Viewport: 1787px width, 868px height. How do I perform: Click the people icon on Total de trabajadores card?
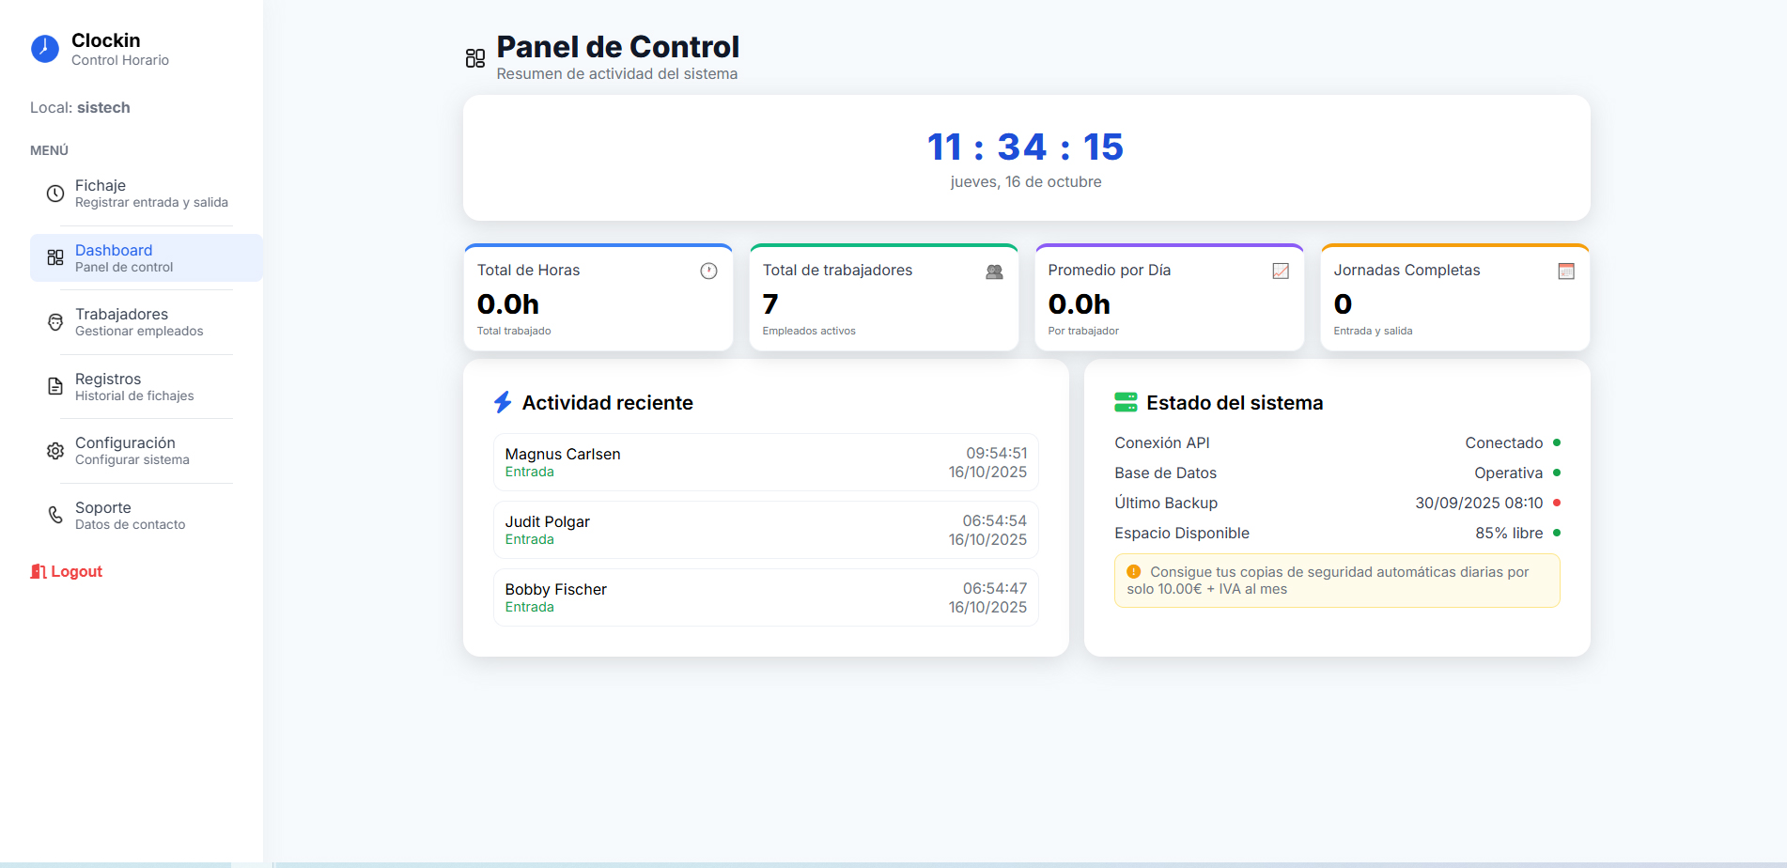tap(995, 271)
